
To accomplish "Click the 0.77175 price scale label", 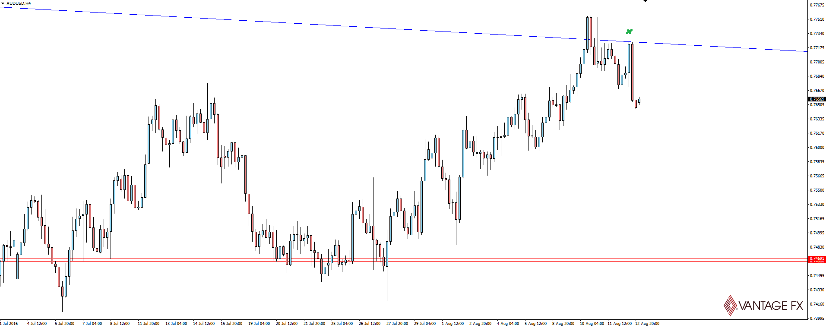I will (817, 48).
